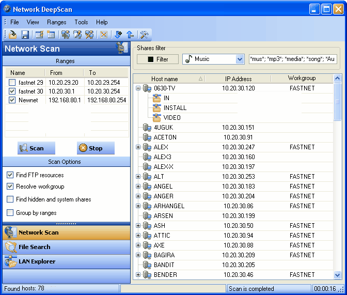Open the Tools menu
The image size is (347, 295).
click(x=81, y=22)
